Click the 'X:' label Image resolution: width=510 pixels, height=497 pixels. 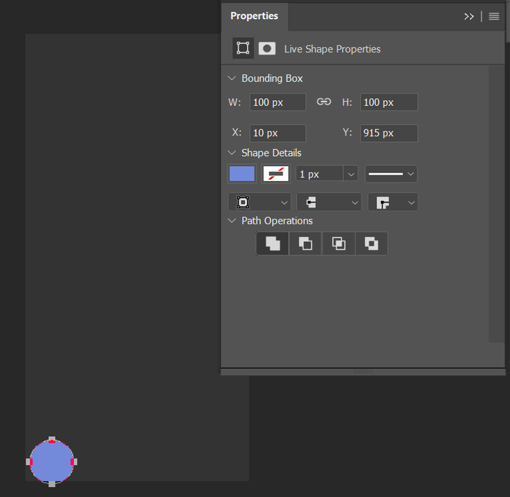pyautogui.click(x=237, y=132)
